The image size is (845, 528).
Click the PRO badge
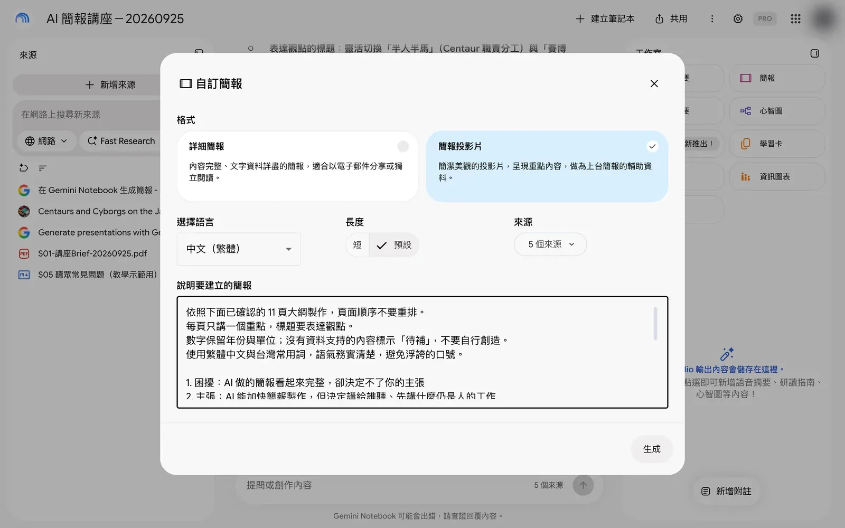[x=765, y=18]
